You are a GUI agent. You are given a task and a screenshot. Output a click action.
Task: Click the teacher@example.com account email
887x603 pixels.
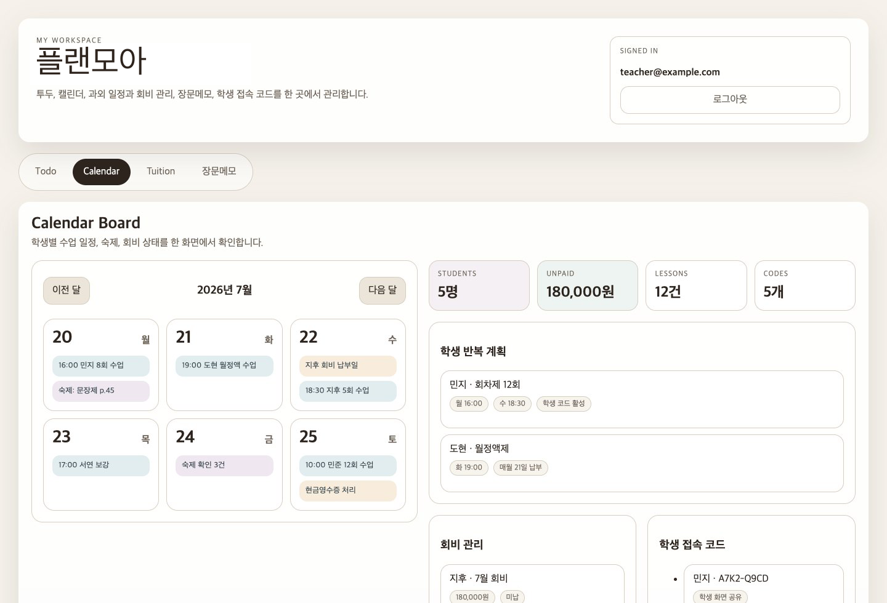click(670, 72)
